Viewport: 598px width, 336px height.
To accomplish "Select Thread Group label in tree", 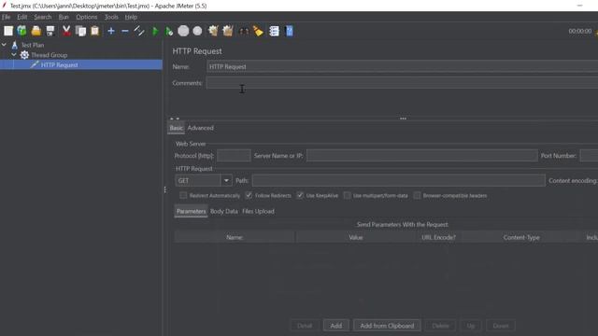I will [x=50, y=55].
